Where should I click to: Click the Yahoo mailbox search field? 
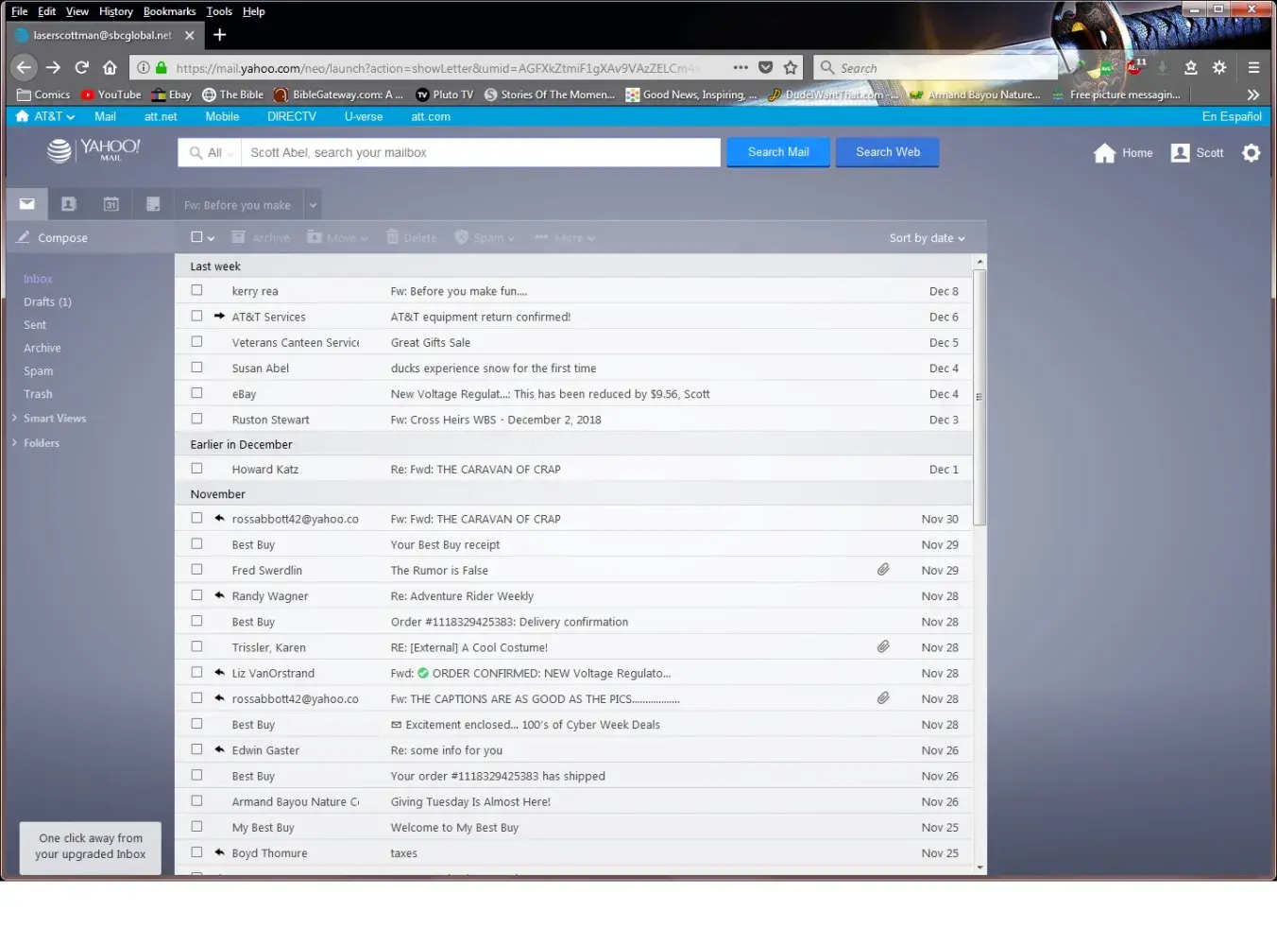pyautogui.click(x=480, y=153)
